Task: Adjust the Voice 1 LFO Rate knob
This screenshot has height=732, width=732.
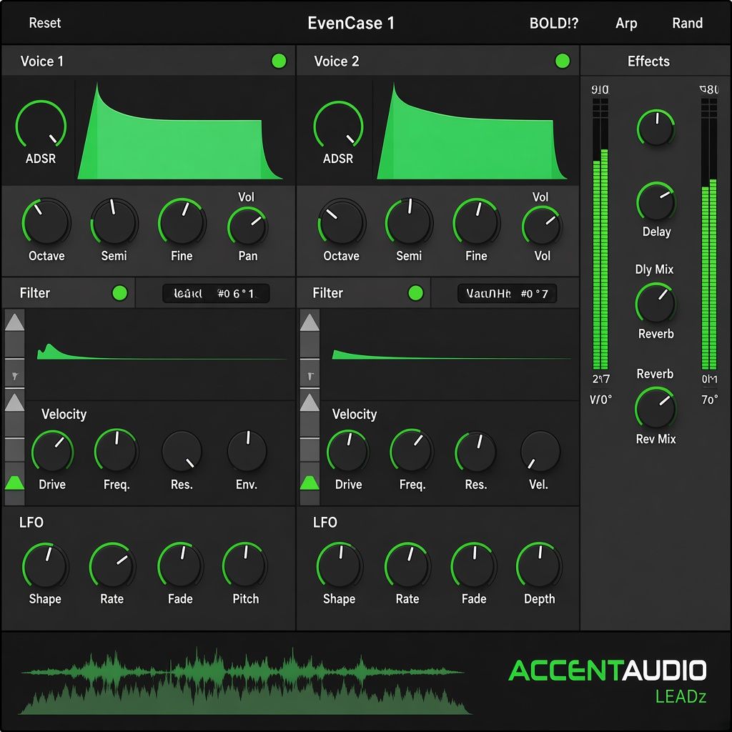Action: (x=112, y=565)
